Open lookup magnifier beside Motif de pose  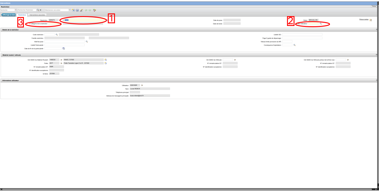[87, 41]
